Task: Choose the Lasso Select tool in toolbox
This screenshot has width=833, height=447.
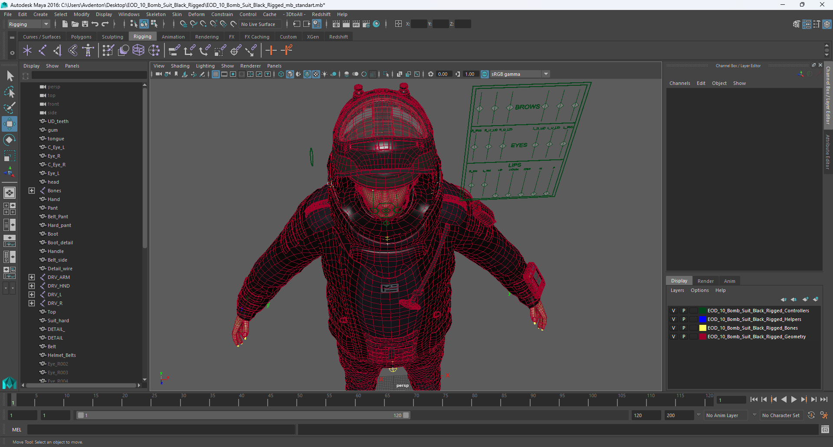Action: [10, 92]
